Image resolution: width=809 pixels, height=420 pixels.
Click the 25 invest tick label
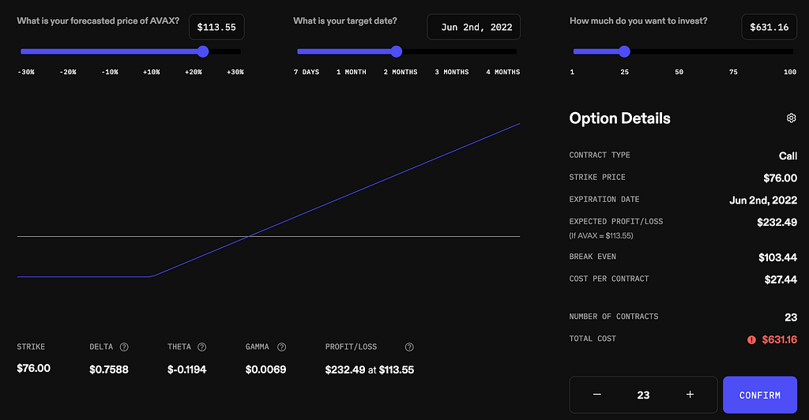tap(624, 72)
